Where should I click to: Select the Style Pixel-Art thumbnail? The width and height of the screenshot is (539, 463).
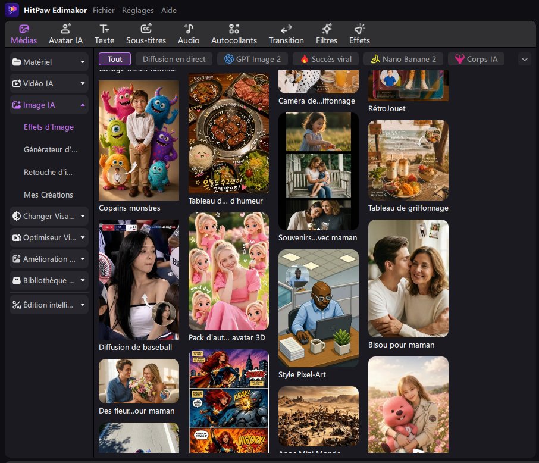click(x=318, y=308)
